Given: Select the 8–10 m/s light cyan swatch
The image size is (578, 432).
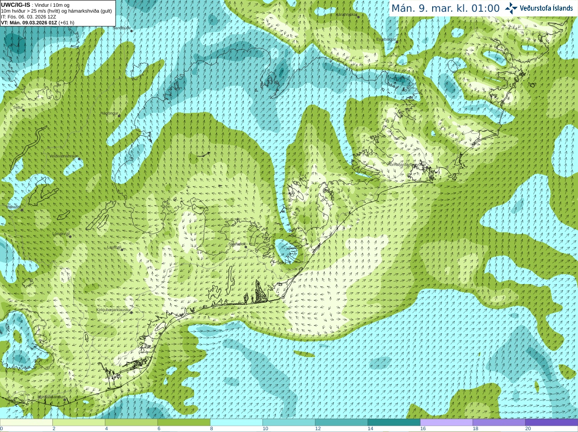Looking at the screenshot, I should [236, 423].
